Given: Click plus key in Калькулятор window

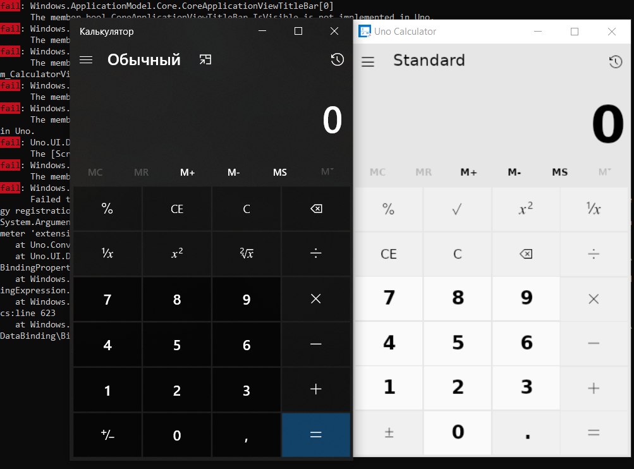Looking at the screenshot, I should click(x=316, y=389).
